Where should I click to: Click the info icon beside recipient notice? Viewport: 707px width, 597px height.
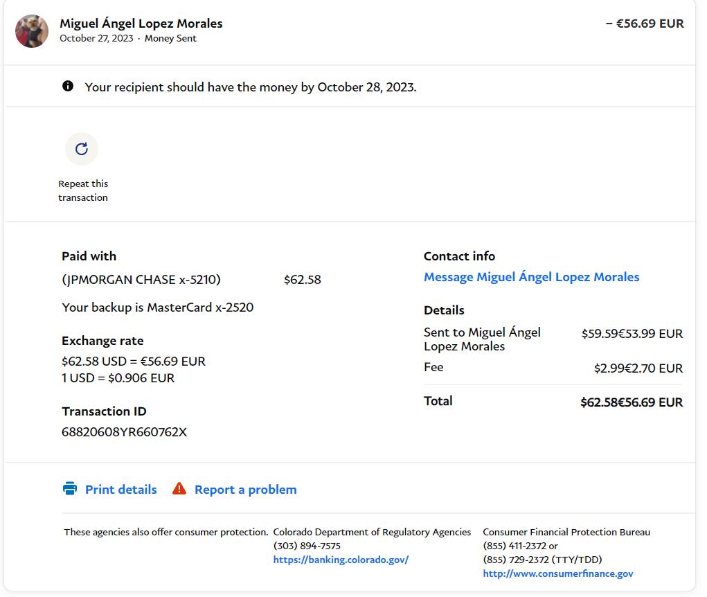(68, 87)
